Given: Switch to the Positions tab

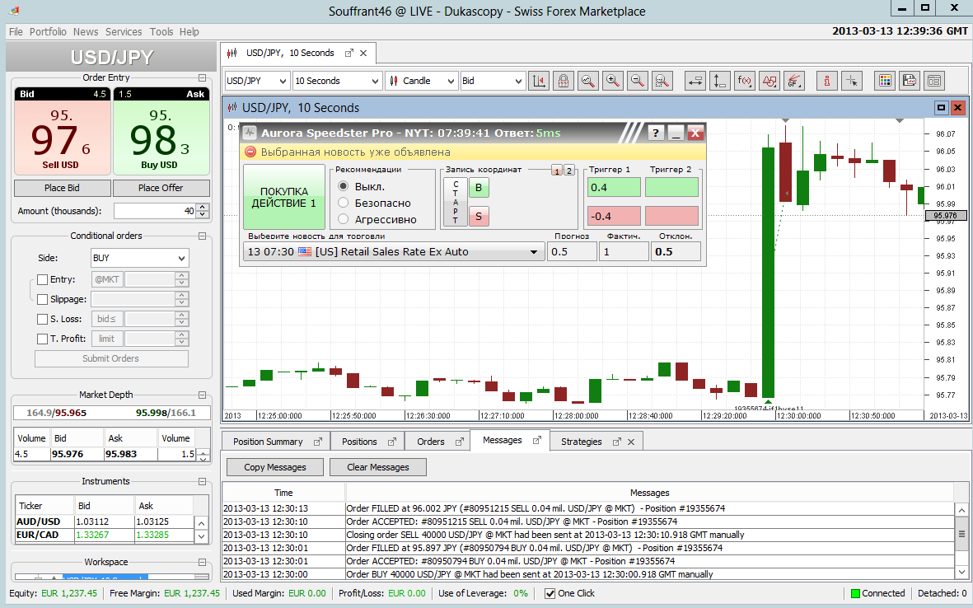Looking at the screenshot, I should click(367, 442).
